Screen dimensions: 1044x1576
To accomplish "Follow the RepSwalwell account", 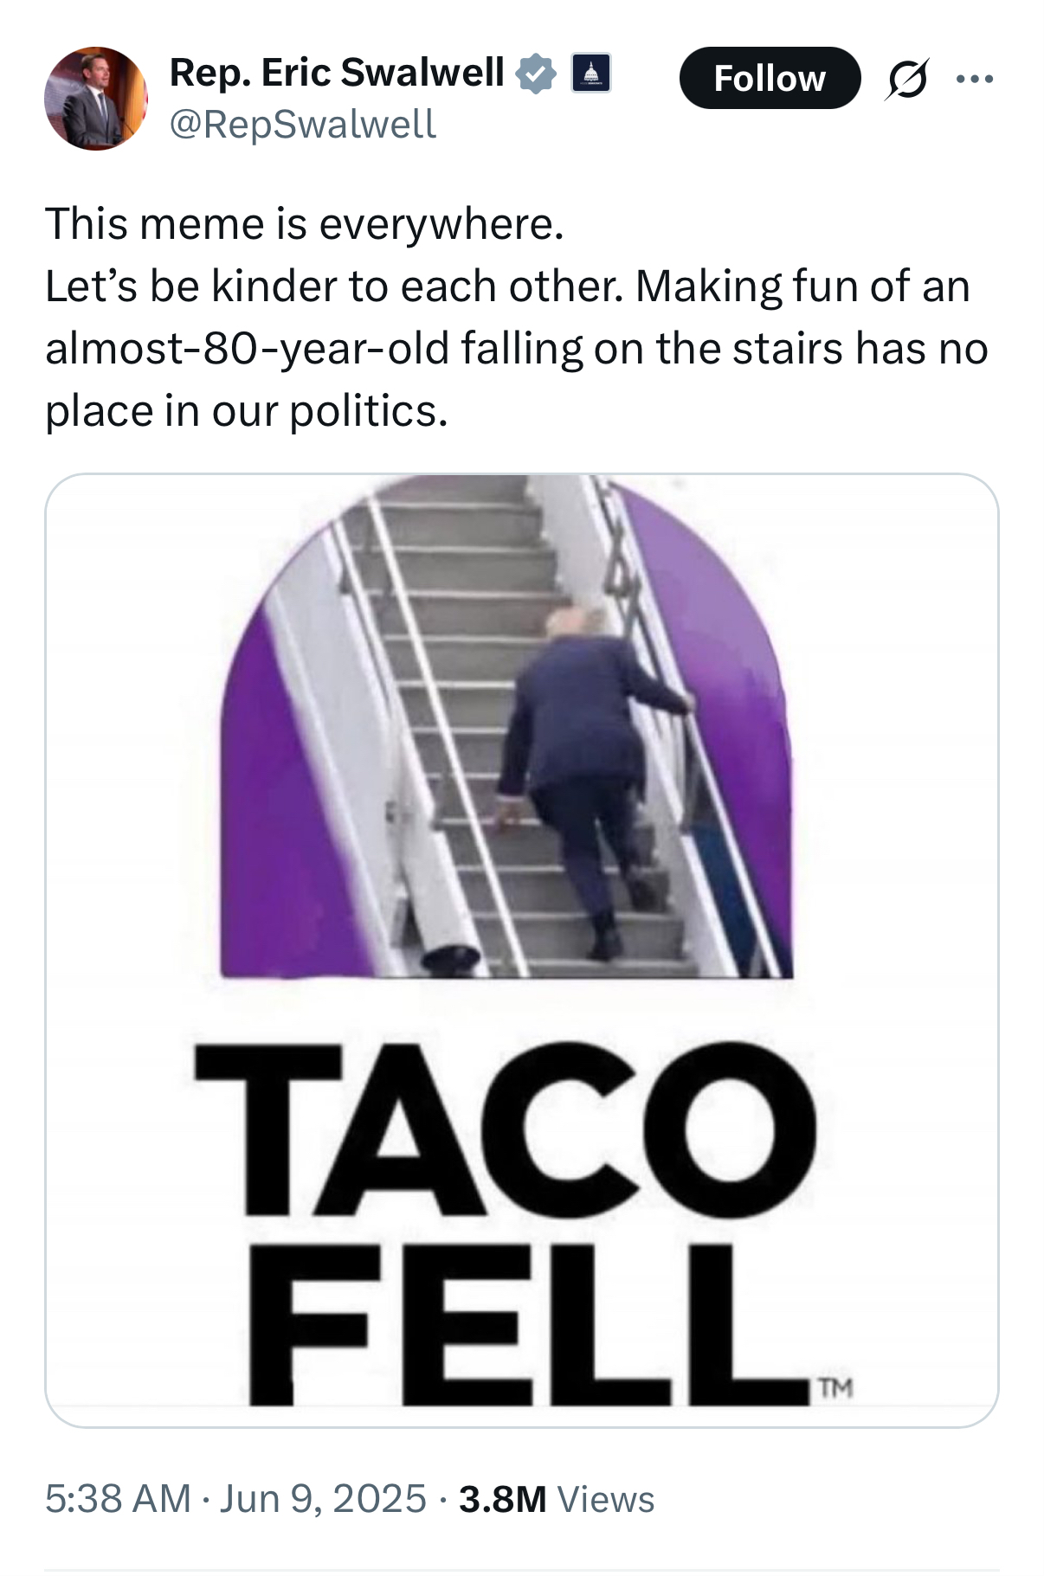I will [x=770, y=79].
